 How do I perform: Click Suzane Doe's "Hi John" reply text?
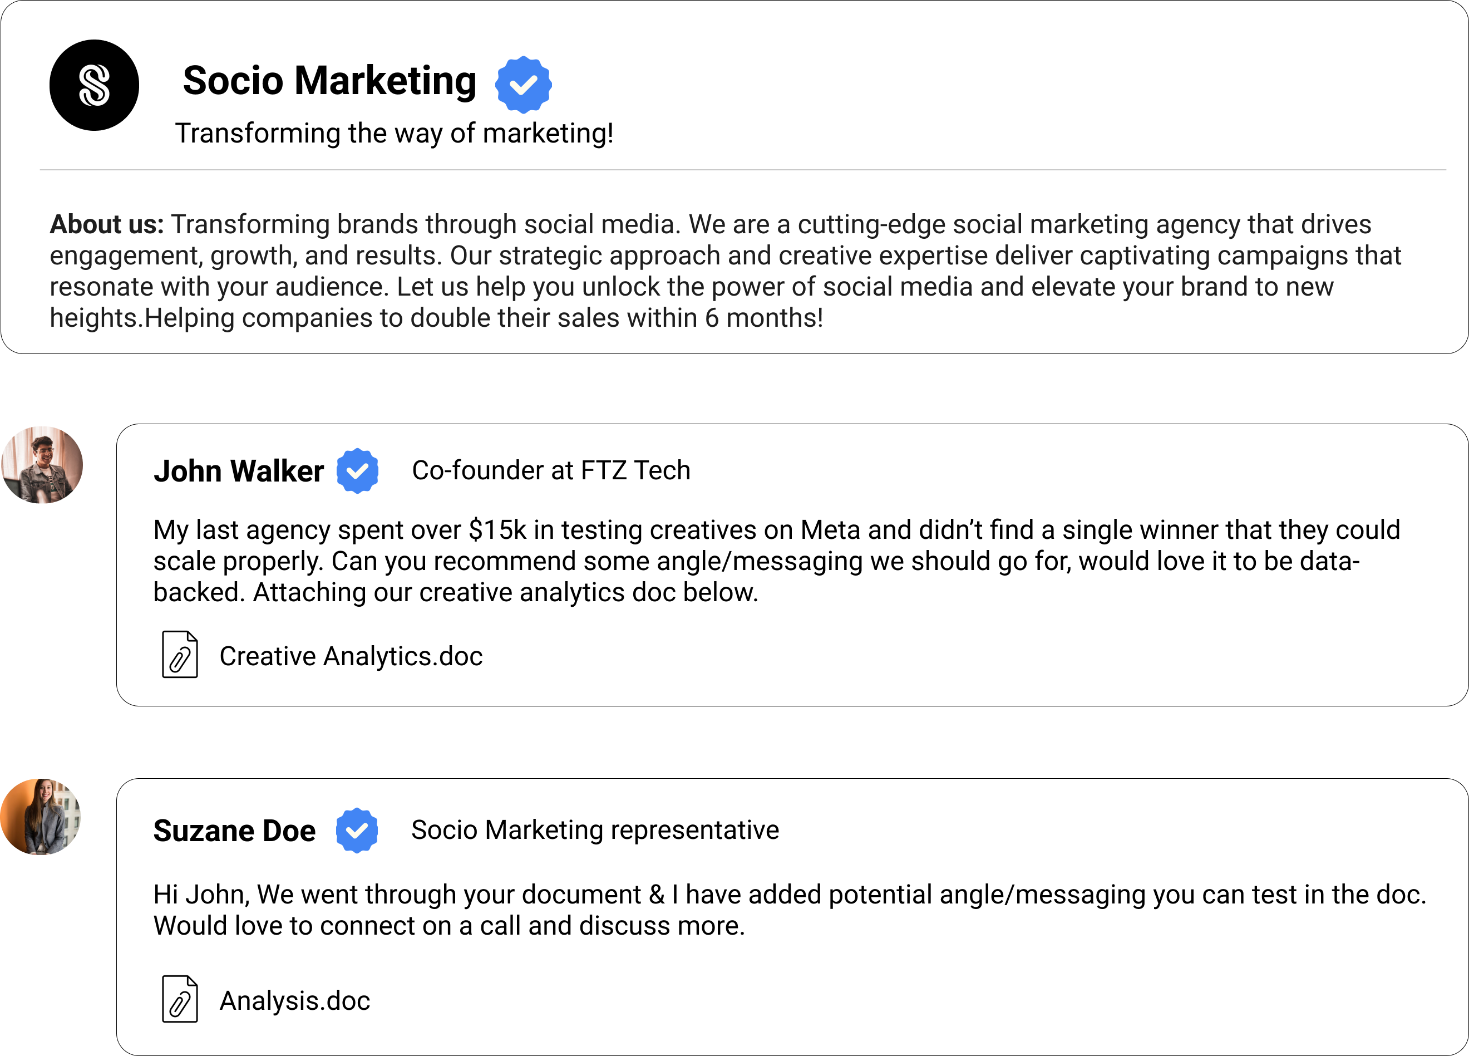click(x=789, y=910)
